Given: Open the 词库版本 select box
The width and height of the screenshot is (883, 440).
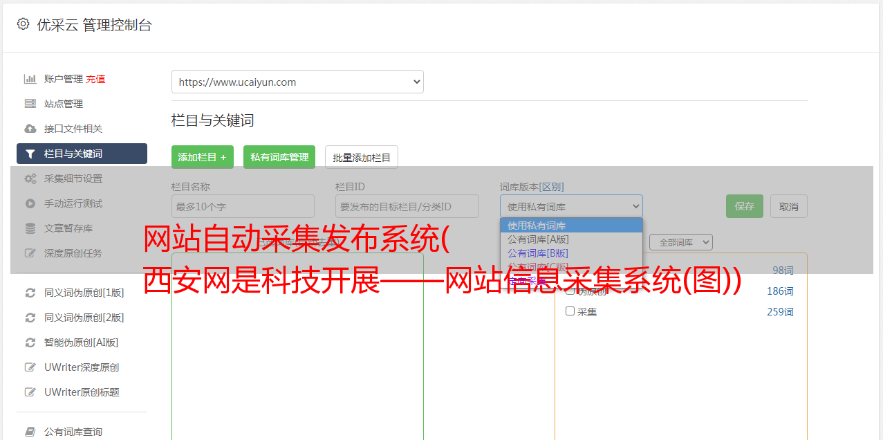Looking at the screenshot, I should pyautogui.click(x=571, y=206).
